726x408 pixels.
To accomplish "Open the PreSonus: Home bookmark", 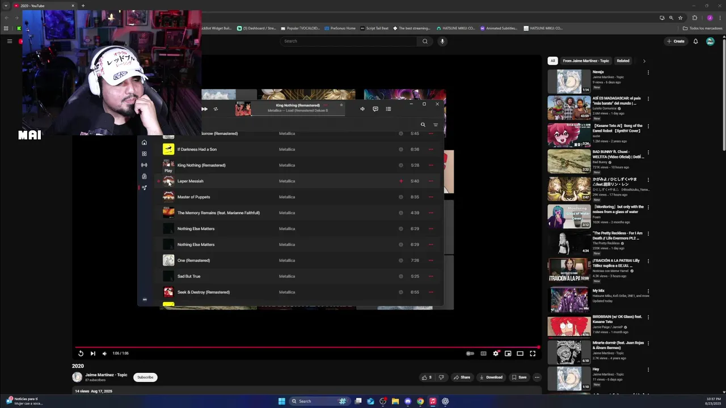I will pyautogui.click(x=340, y=28).
